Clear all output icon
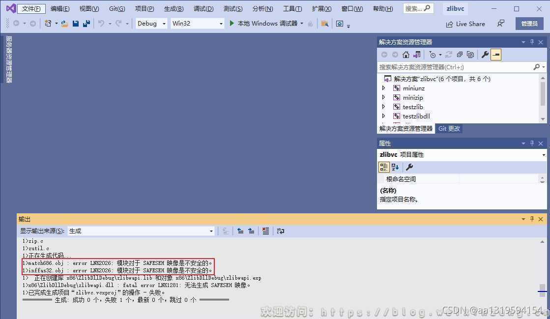The height and width of the screenshot is (319, 550). (265, 231)
